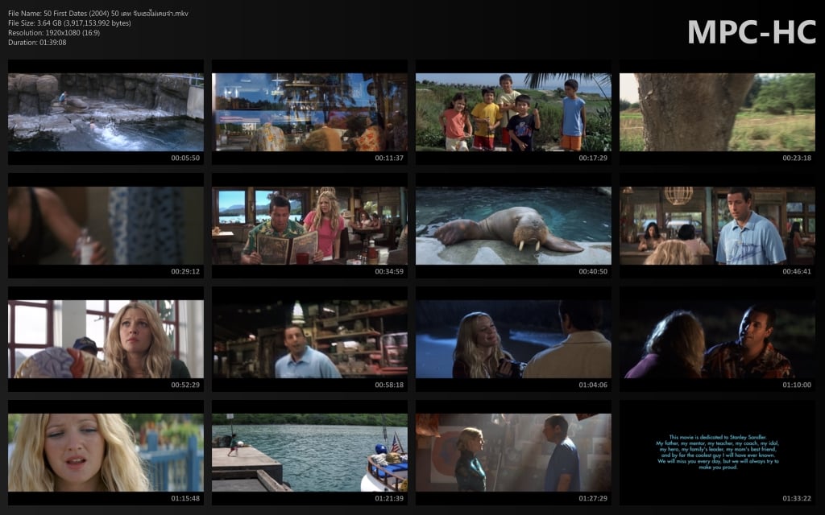Click the thumbnail timestamped 00:46:41
The width and height of the screenshot is (825, 515).
pyautogui.click(x=717, y=225)
